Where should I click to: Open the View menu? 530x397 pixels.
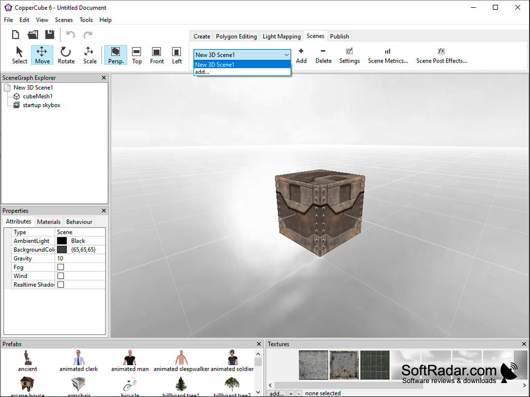42,20
